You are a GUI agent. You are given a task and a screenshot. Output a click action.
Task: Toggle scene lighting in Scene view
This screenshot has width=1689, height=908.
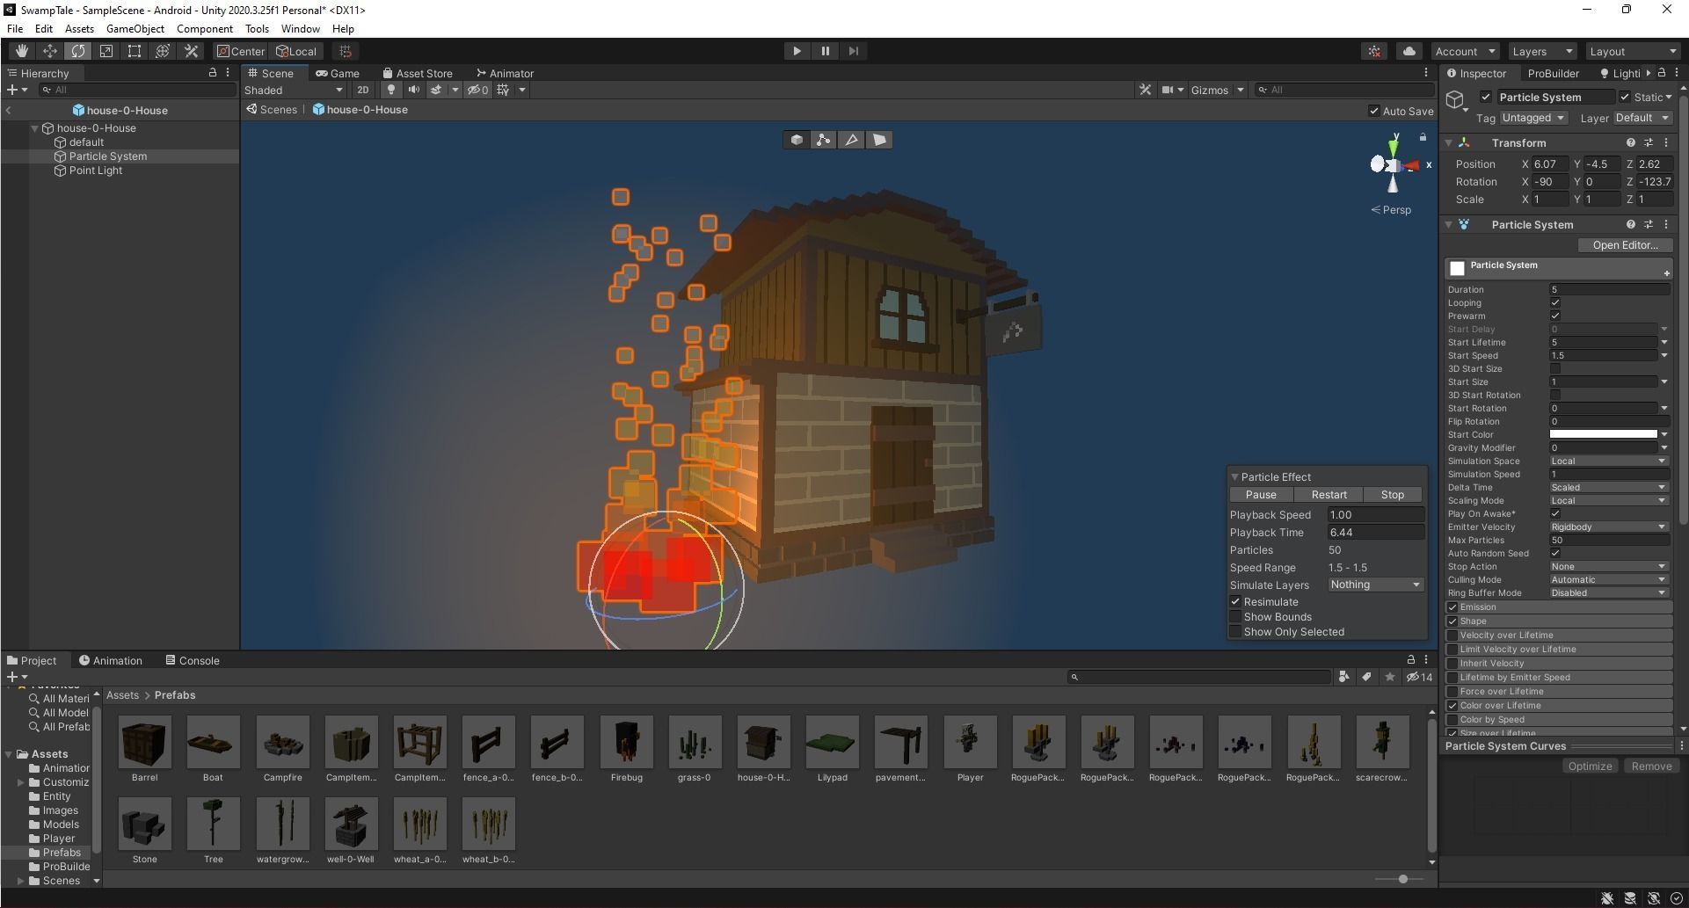point(391,90)
